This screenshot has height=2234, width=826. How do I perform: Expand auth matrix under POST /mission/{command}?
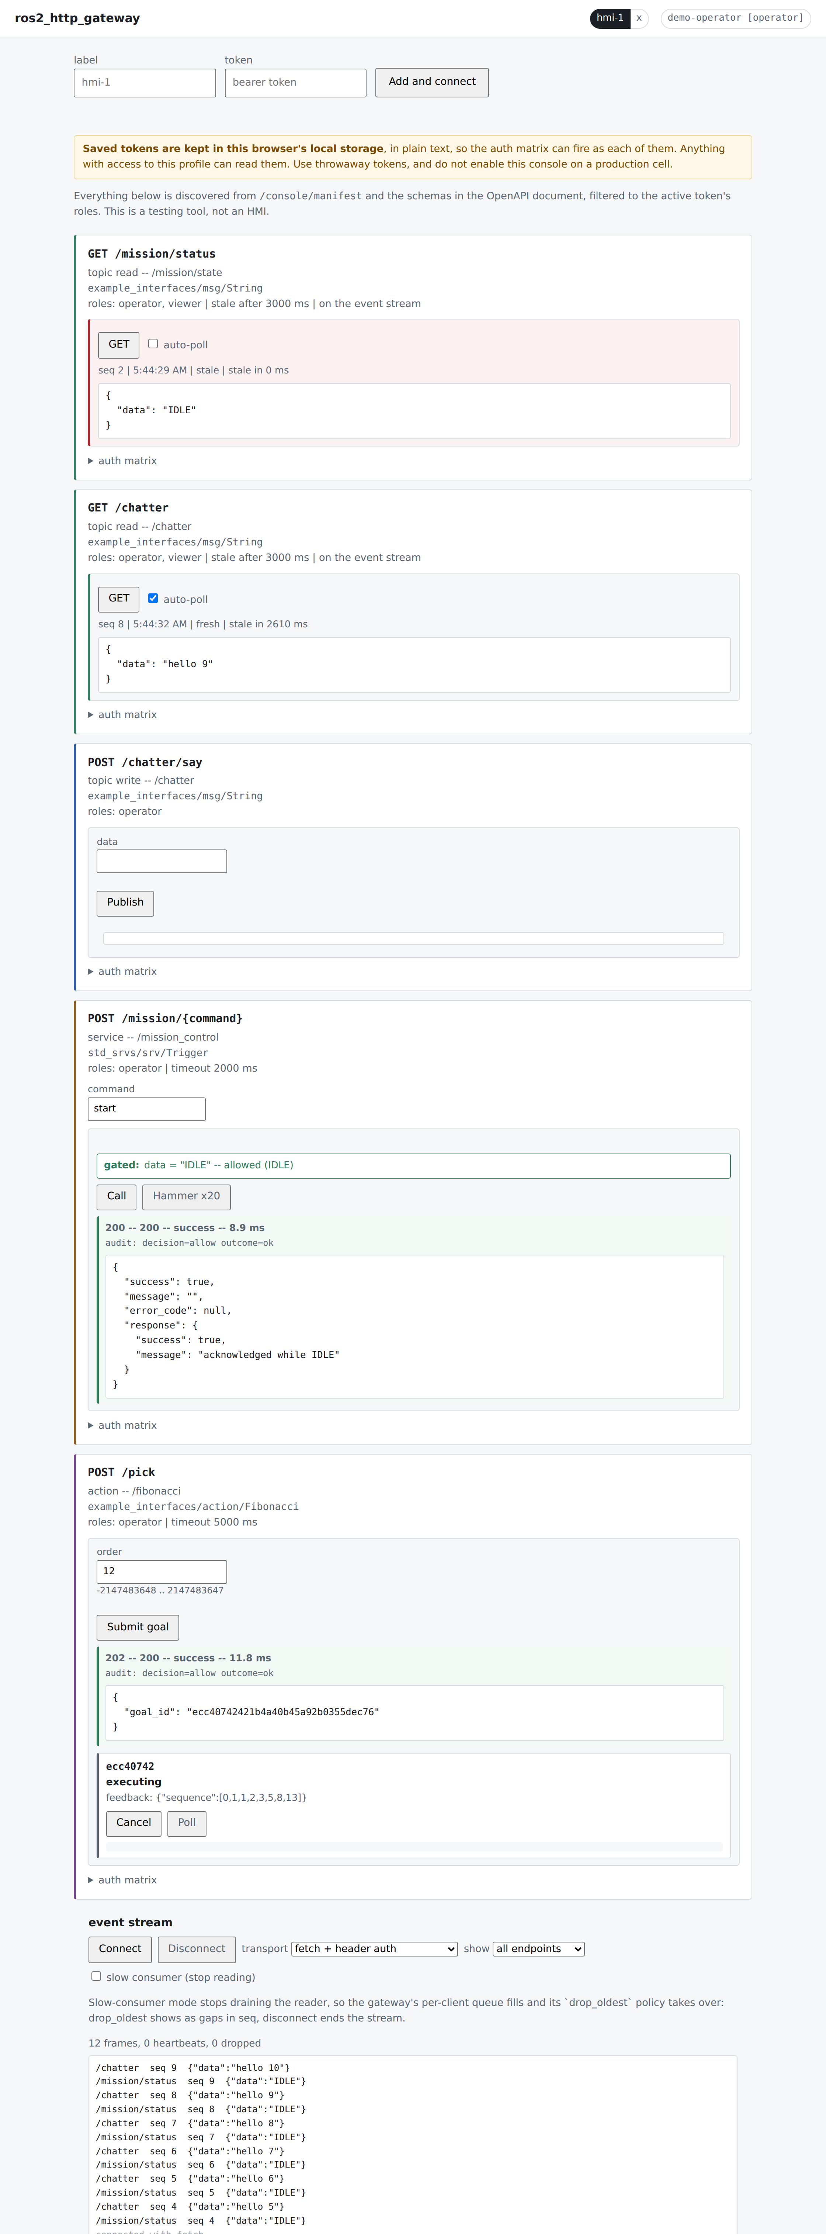(x=122, y=1426)
